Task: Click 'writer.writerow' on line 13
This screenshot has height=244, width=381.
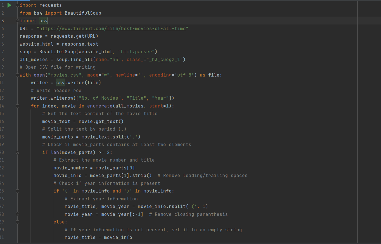Action: 52,98
